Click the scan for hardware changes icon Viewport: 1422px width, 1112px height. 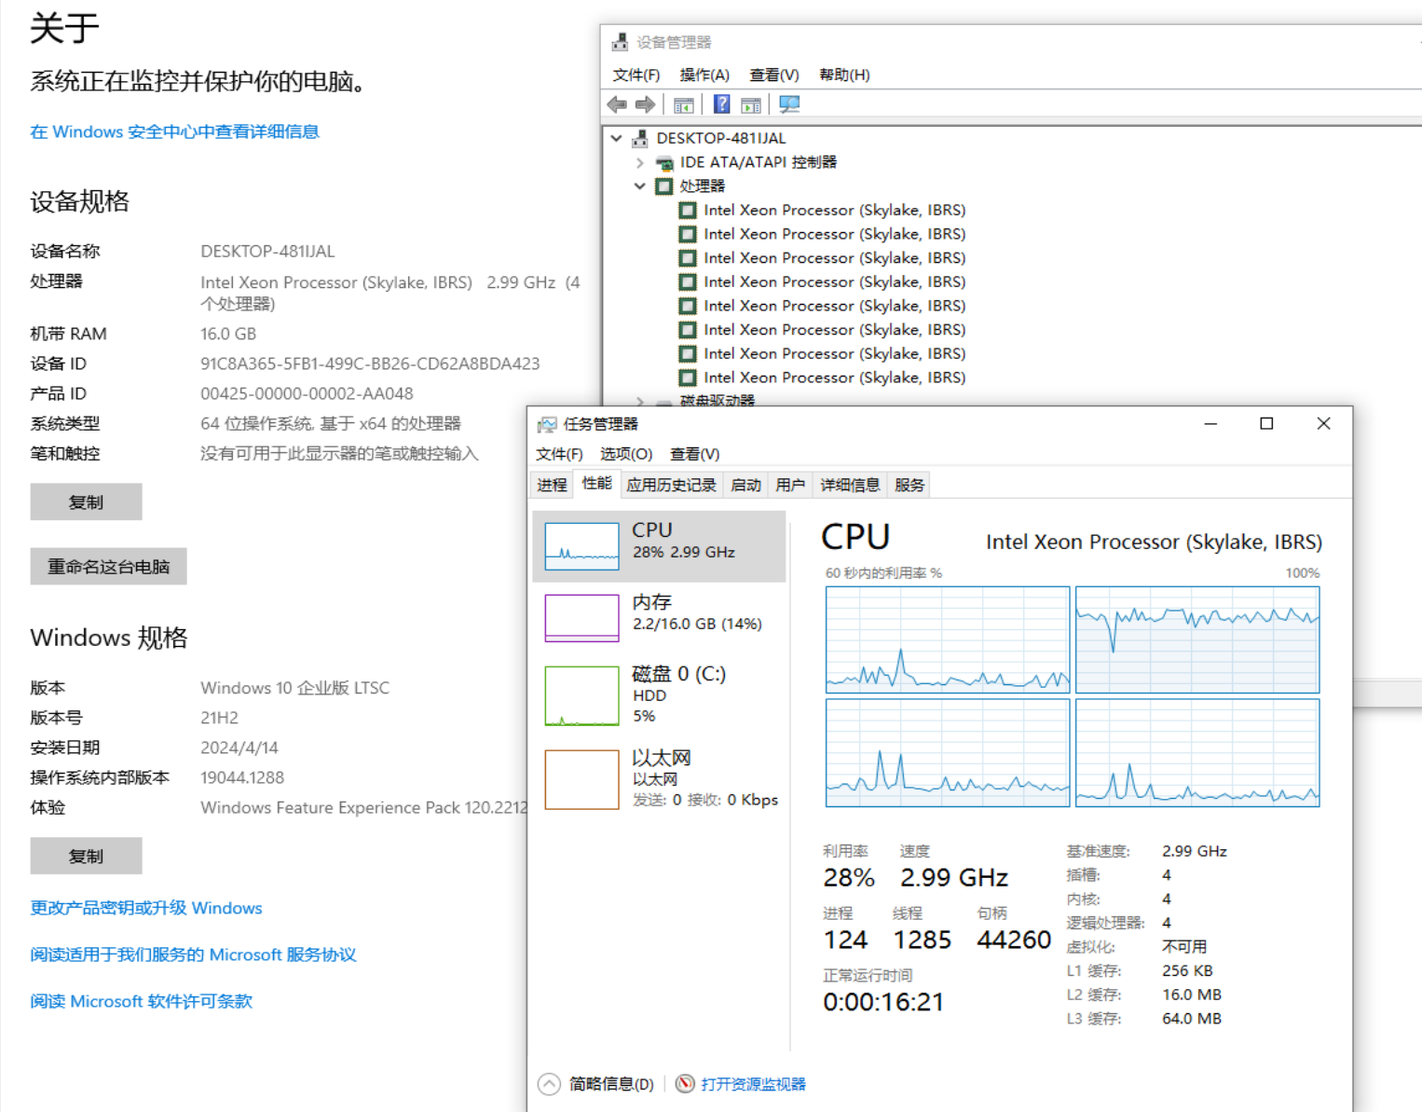click(x=789, y=104)
